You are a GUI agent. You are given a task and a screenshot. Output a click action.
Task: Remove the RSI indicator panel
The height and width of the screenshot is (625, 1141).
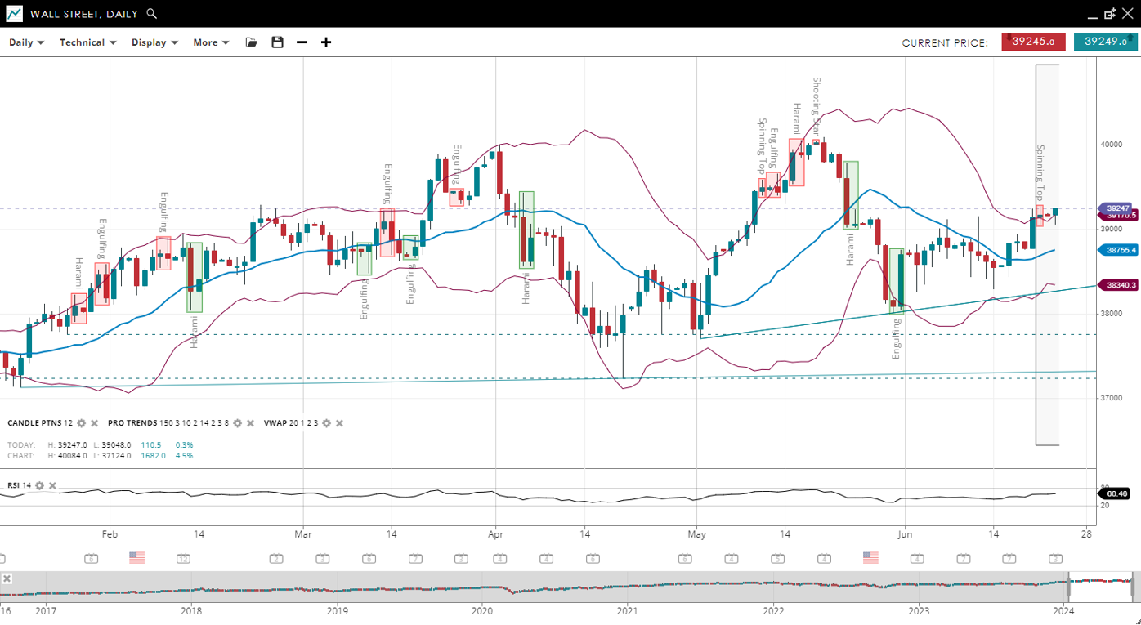[x=52, y=485]
